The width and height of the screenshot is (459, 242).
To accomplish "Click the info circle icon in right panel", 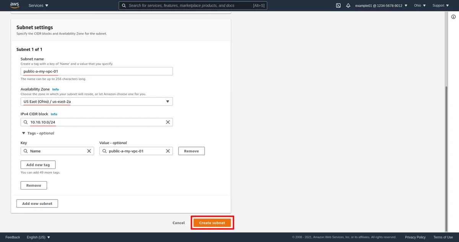I will click(x=454, y=17).
